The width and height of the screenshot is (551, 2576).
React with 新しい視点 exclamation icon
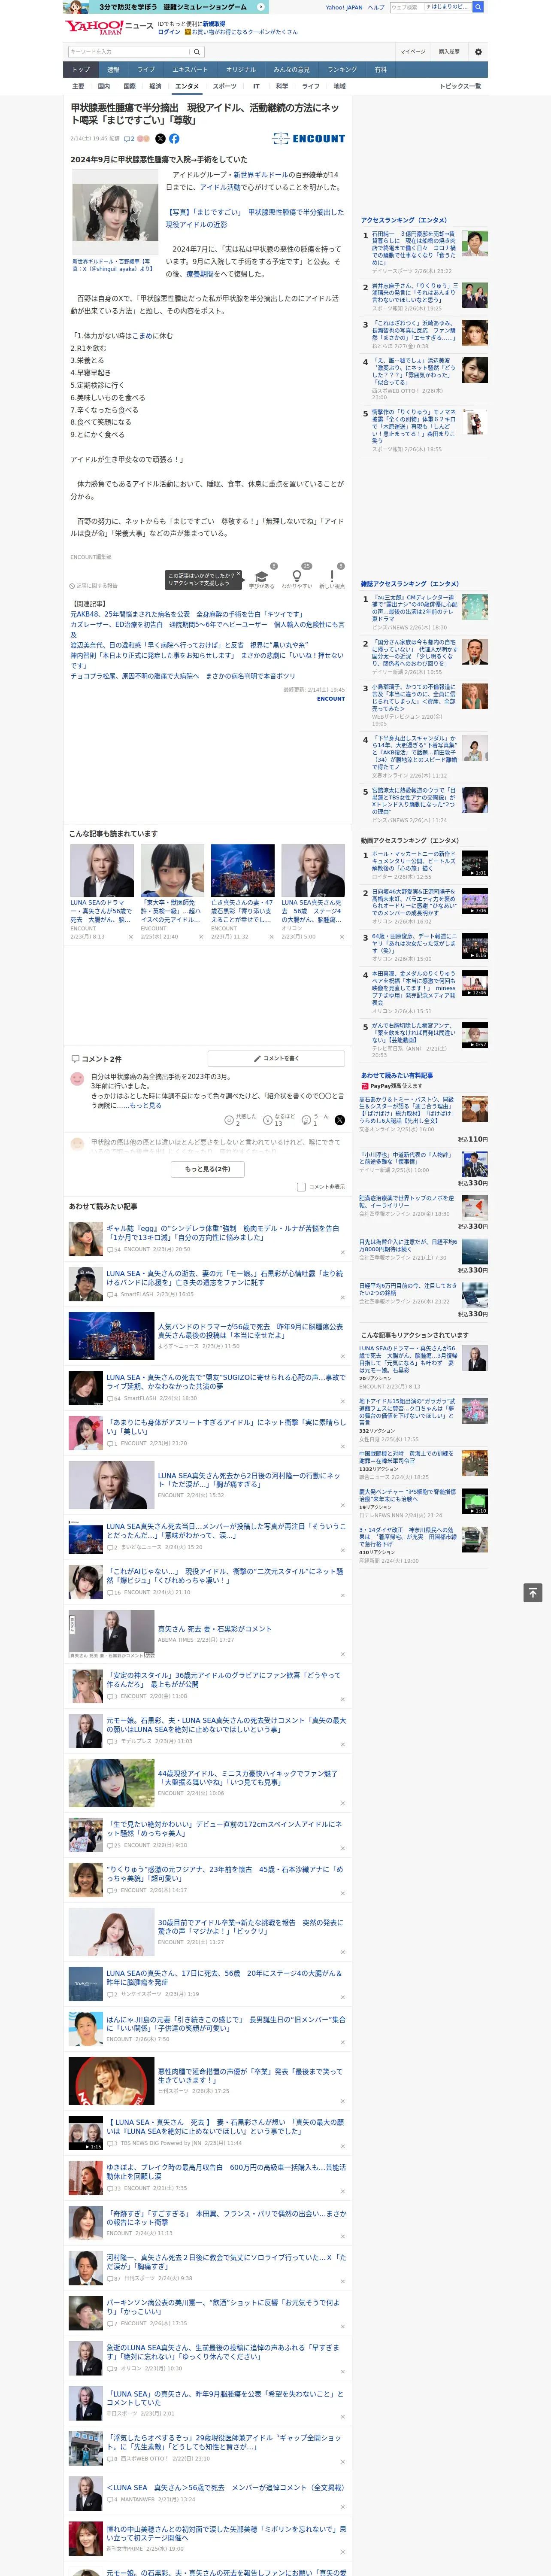[x=332, y=577]
